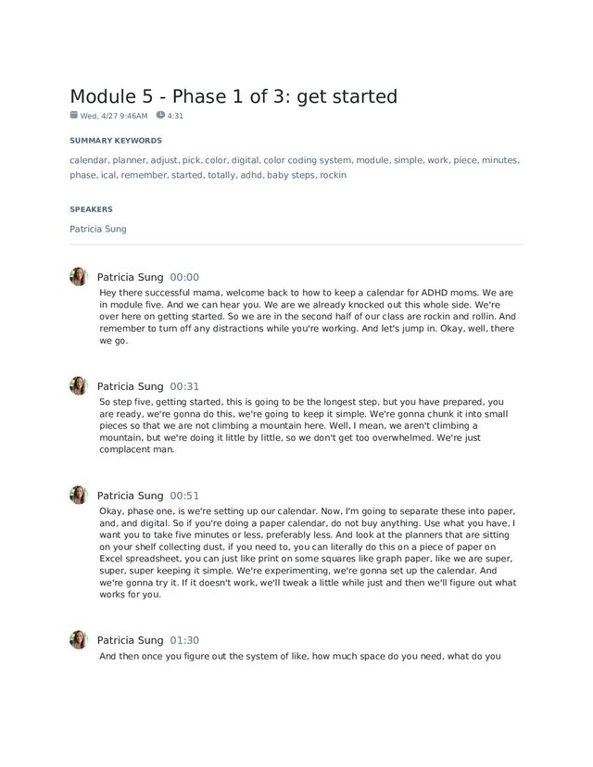Jump to the 00:31 timestamp
Screen dimensions: 593x767
click(x=184, y=386)
